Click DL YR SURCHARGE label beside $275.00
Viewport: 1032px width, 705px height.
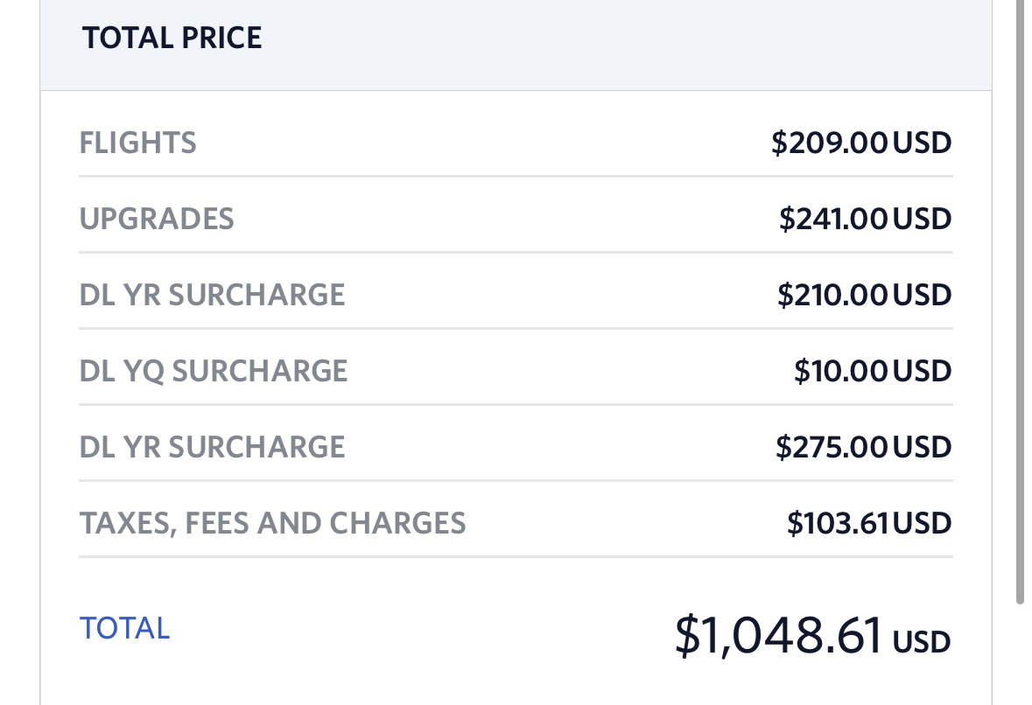click(212, 447)
